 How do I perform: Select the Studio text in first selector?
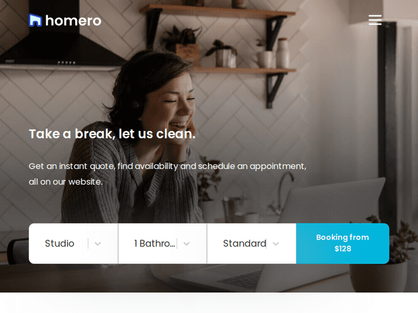(60, 244)
